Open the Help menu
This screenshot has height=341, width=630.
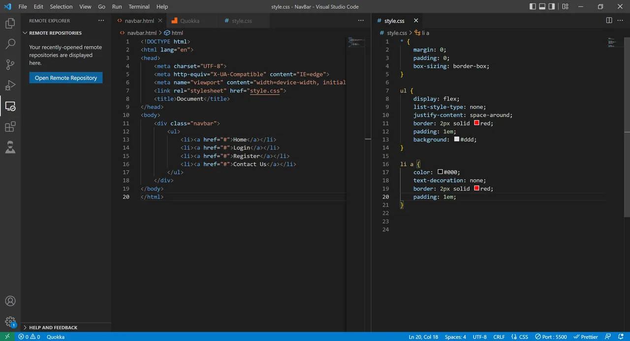click(x=162, y=6)
